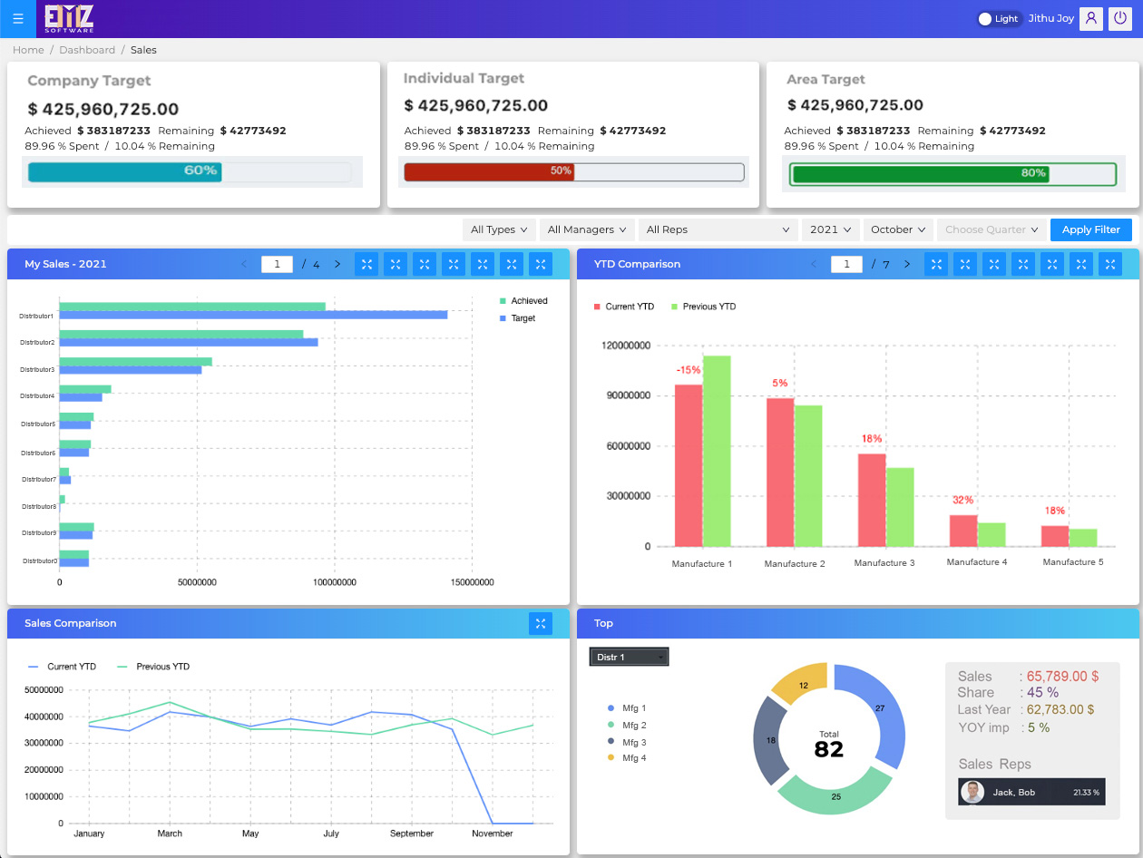Click previous page arrow in YTD Comparison
1143x858 pixels.
click(x=814, y=264)
